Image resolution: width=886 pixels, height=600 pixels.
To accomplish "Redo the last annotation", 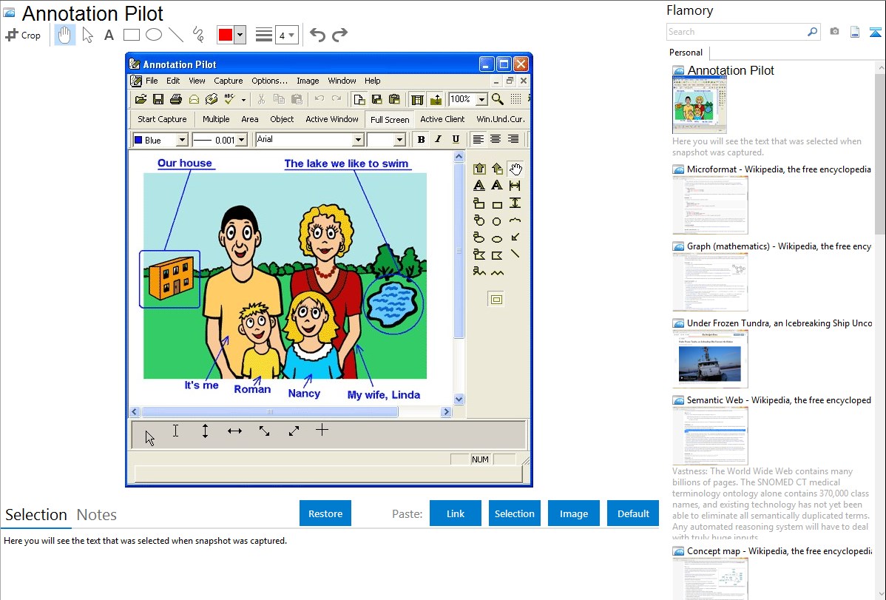I will pyautogui.click(x=339, y=35).
